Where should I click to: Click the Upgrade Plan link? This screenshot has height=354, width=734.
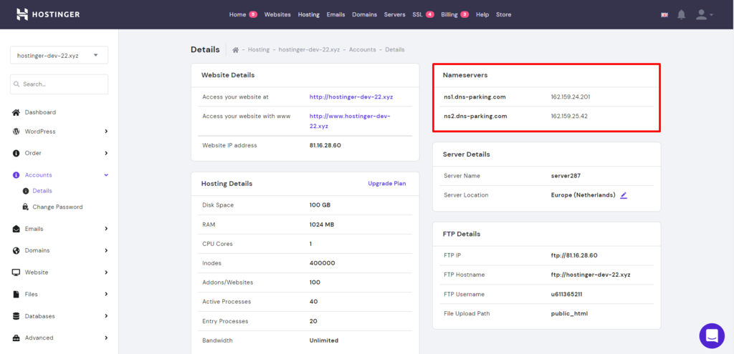[386, 184]
